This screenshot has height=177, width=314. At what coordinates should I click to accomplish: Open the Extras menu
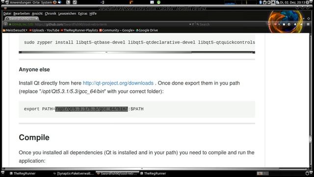tap(83, 13)
